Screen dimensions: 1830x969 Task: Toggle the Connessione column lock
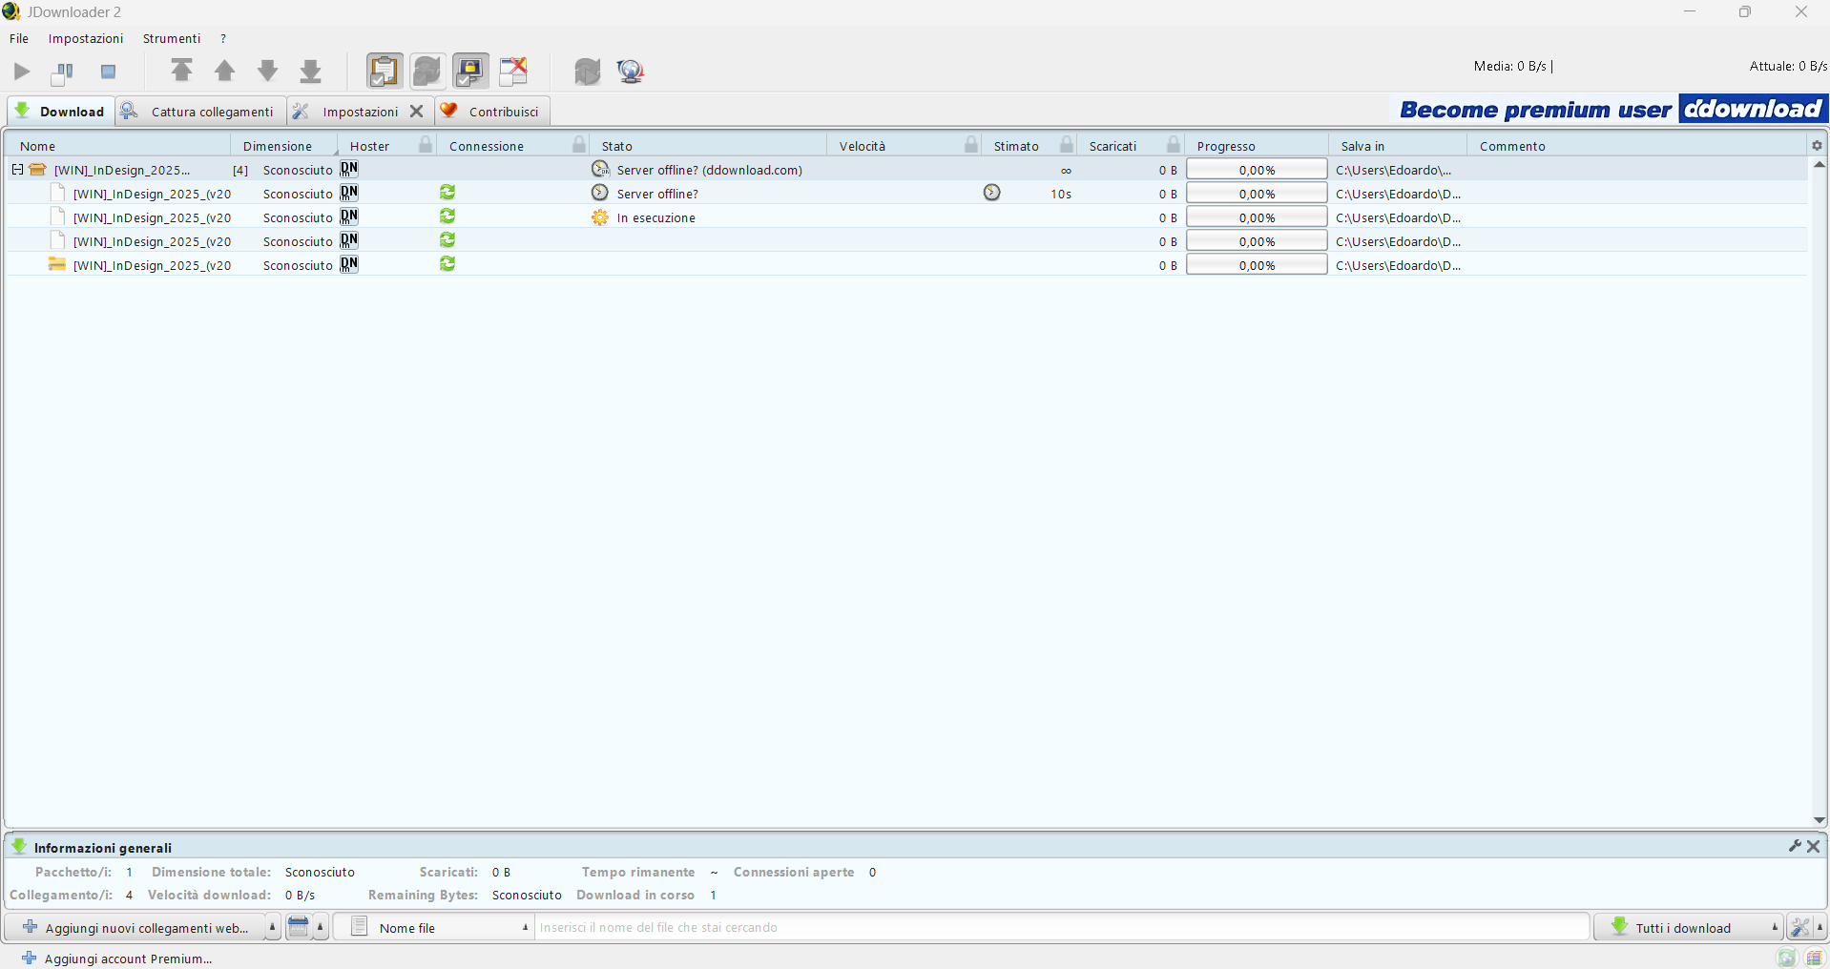tap(578, 145)
